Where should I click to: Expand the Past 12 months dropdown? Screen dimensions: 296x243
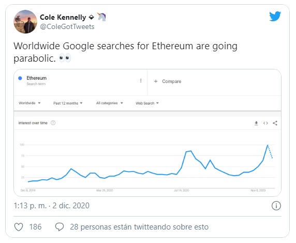pos(68,103)
